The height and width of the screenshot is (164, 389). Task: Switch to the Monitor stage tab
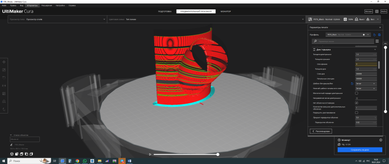pyautogui.click(x=225, y=12)
